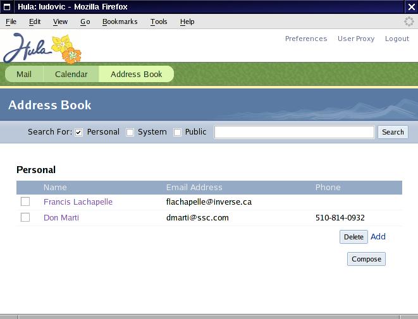
Task: Open the Bookmarks menu
Action: click(120, 21)
